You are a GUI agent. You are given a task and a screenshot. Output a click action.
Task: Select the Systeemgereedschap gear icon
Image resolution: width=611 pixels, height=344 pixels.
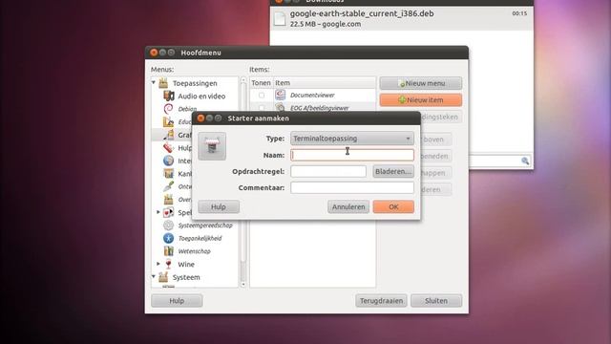[x=168, y=226]
